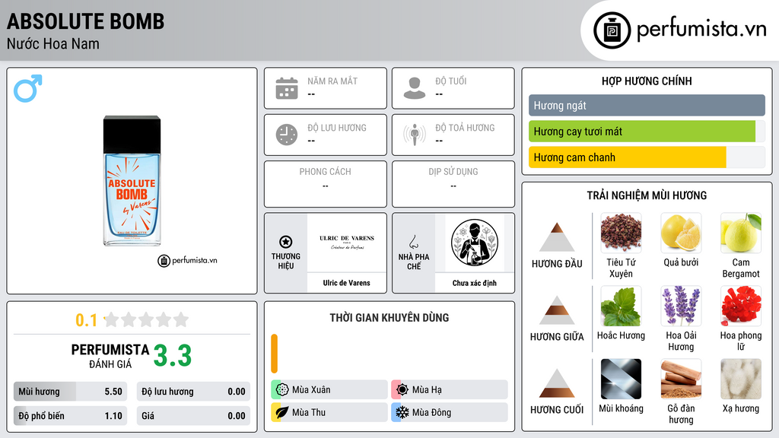Viewport: 779px width, 438px height.
Task: Click the Hương ngát accord bar
Action: [647, 105]
